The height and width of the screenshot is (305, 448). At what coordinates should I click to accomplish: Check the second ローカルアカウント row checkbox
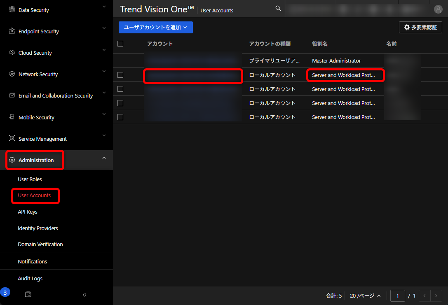pyautogui.click(x=120, y=89)
